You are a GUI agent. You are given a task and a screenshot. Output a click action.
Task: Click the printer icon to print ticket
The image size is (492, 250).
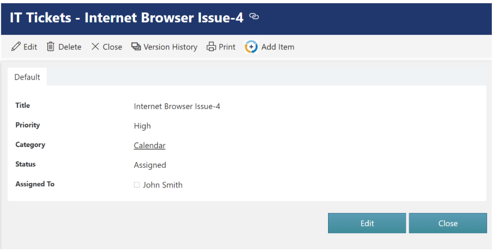211,47
